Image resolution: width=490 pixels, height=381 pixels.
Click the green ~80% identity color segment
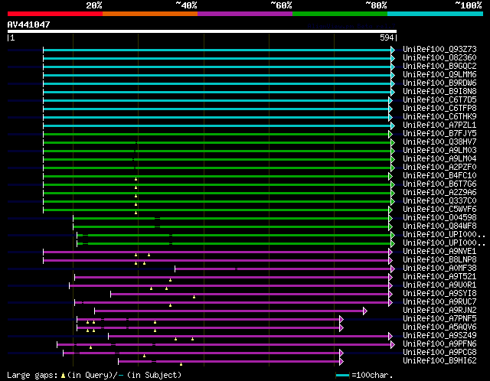[x=340, y=14]
